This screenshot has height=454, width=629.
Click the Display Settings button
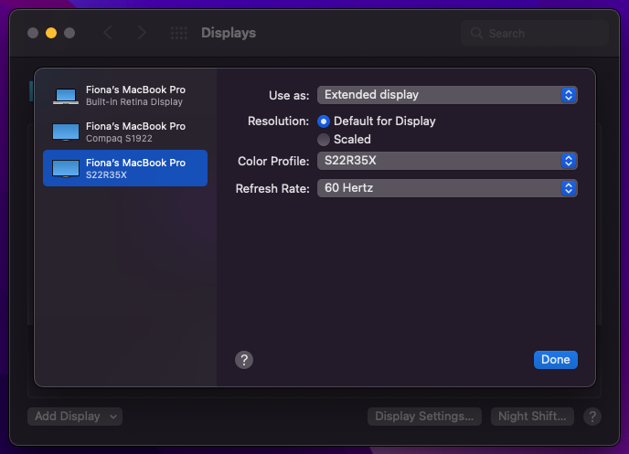pyautogui.click(x=424, y=417)
